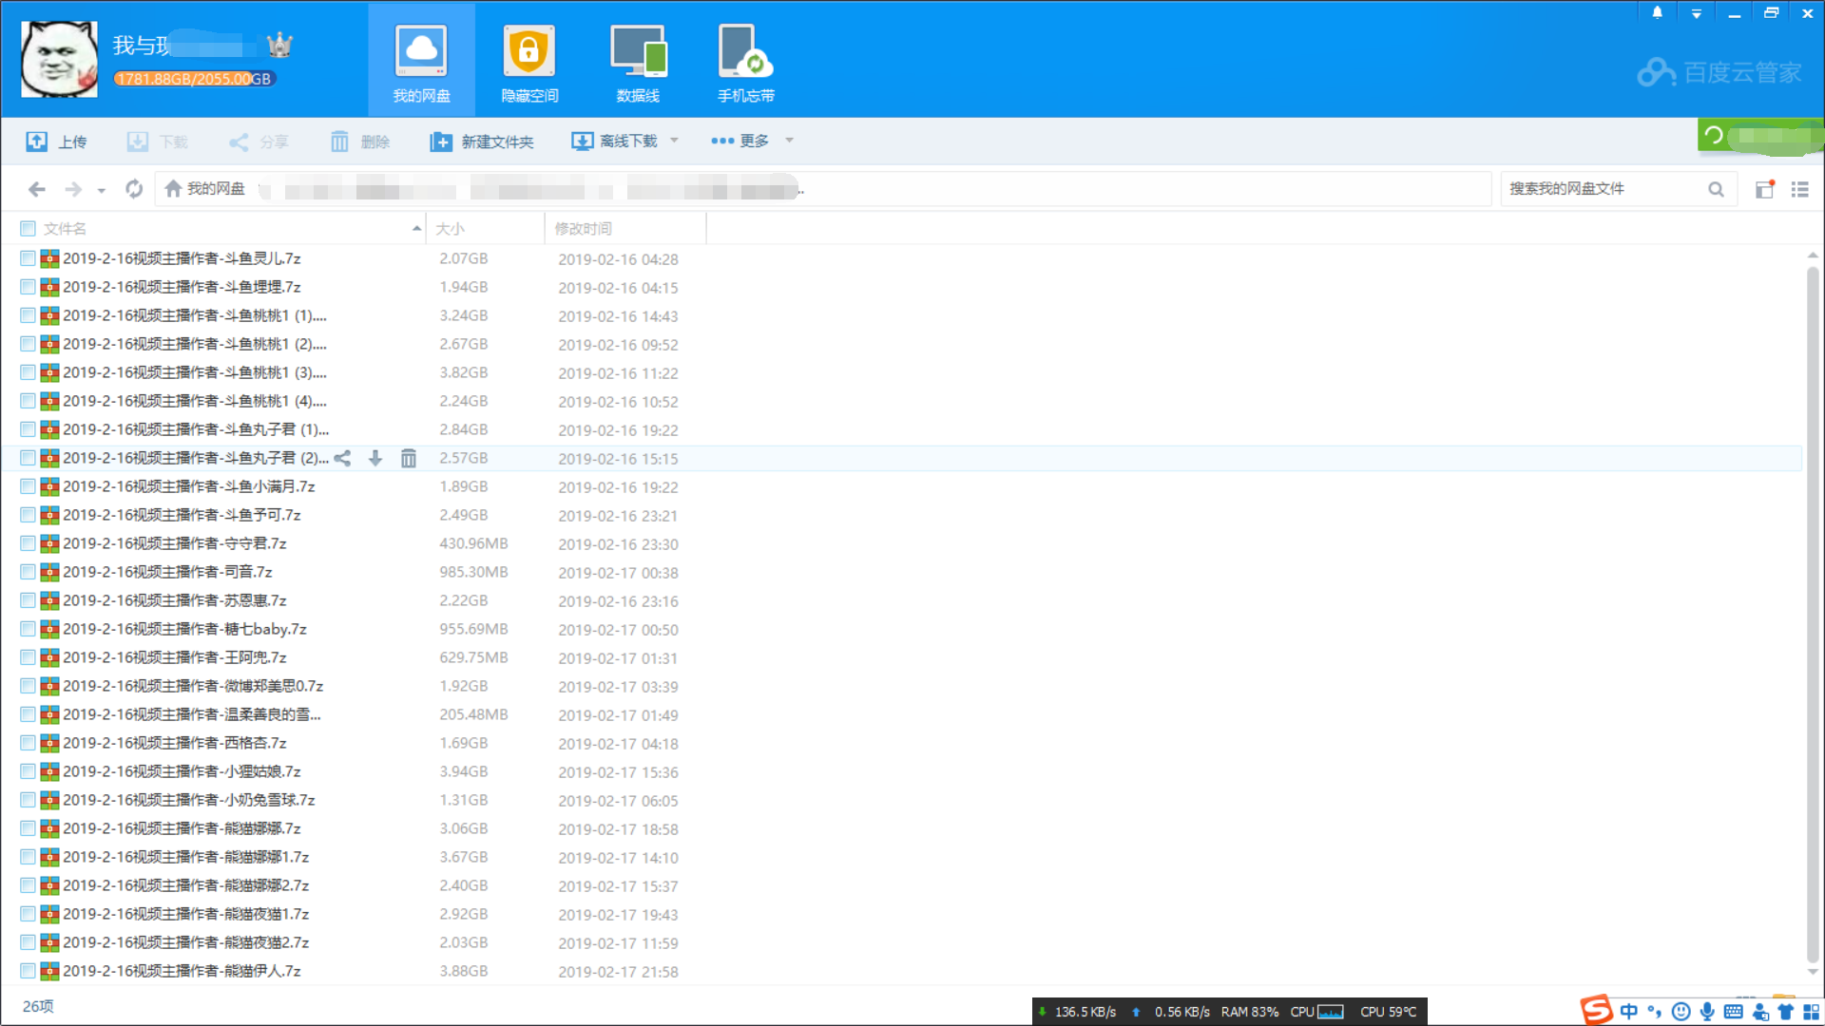
Task: Click the storage usage bar 1781.88GB/2055.00GB
Action: click(x=195, y=79)
